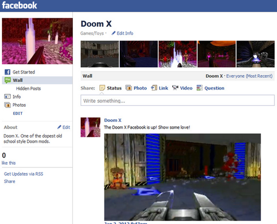Click the pencil icon beside Edit Info
This screenshot has height=224, width=277.
pyautogui.click(x=114, y=33)
